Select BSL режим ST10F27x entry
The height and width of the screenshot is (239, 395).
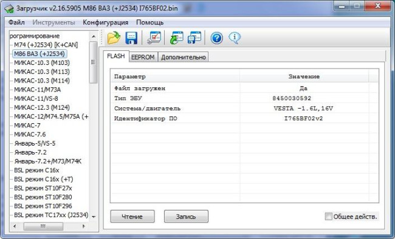click(x=43, y=188)
